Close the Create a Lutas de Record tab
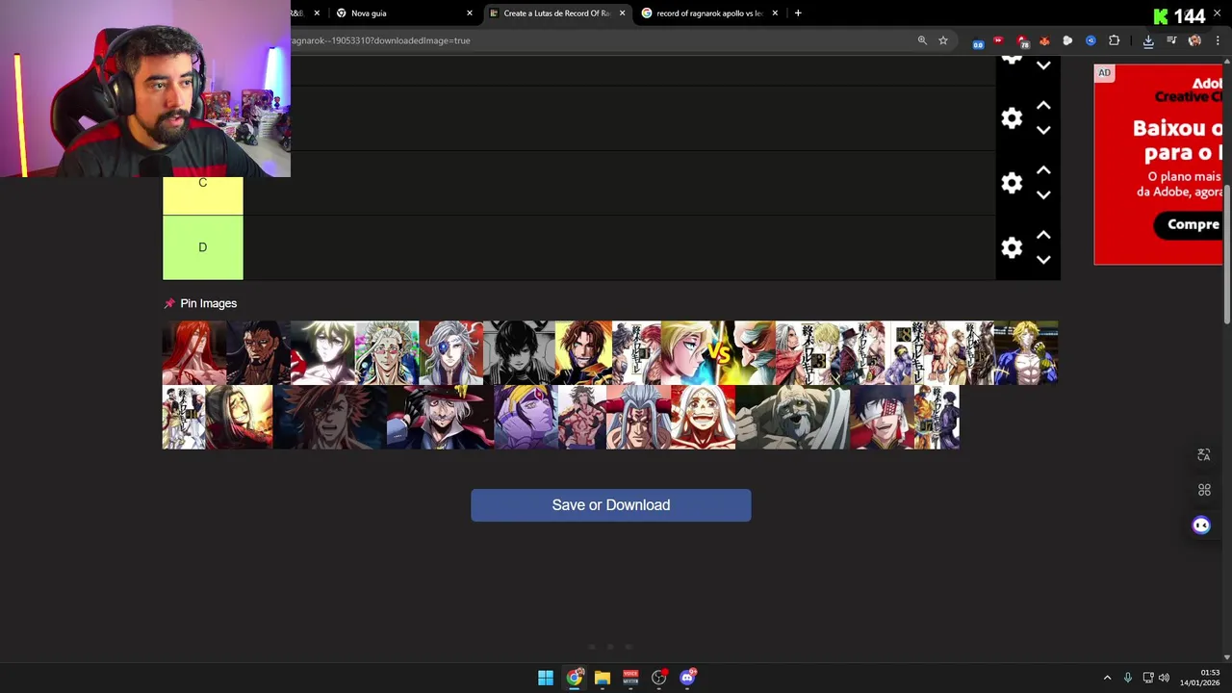 coord(622,13)
